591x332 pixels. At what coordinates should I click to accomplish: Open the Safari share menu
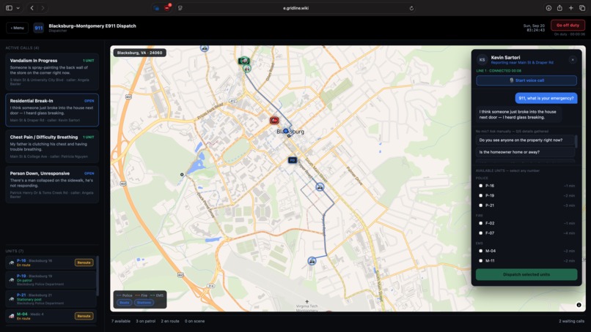point(559,8)
